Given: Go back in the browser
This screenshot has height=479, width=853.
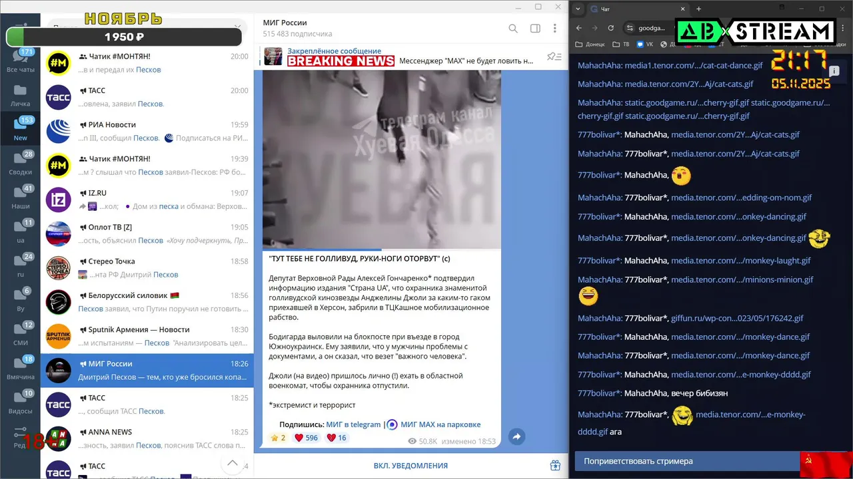Looking at the screenshot, I should point(579,28).
